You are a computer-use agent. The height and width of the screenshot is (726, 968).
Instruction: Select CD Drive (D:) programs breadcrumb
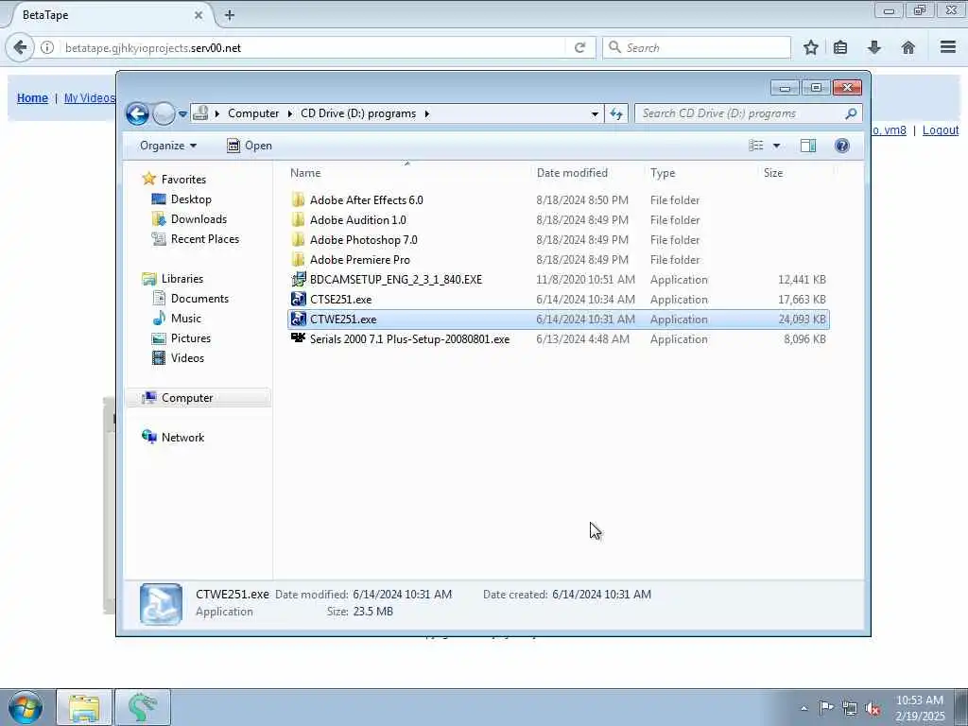(x=358, y=113)
